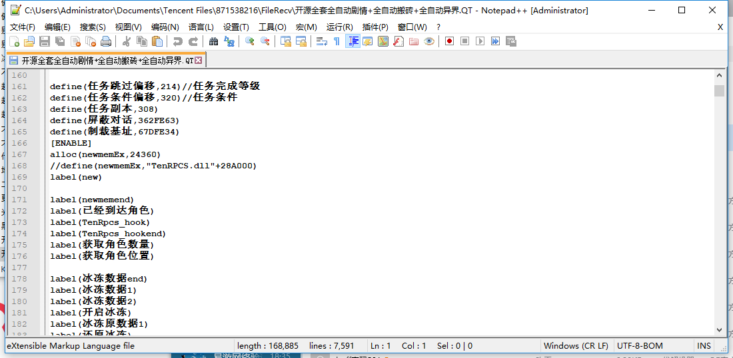Viewport: 733px width, 358px height.
Task: Click eXtensible Markup Language file status text
Action: pyautogui.click(x=70, y=346)
